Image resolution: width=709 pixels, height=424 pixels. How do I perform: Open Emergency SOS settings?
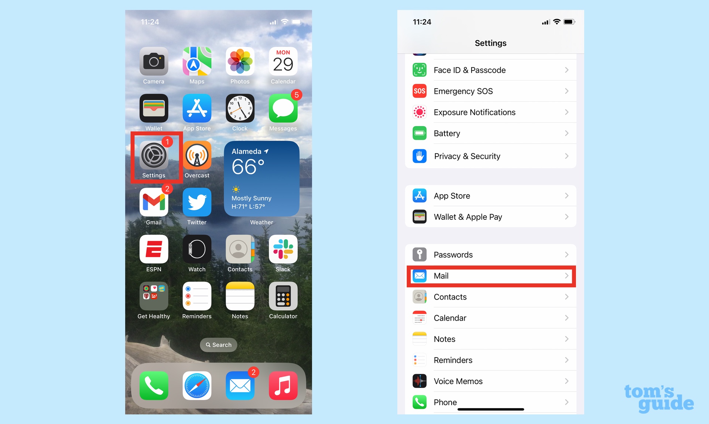coord(490,91)
